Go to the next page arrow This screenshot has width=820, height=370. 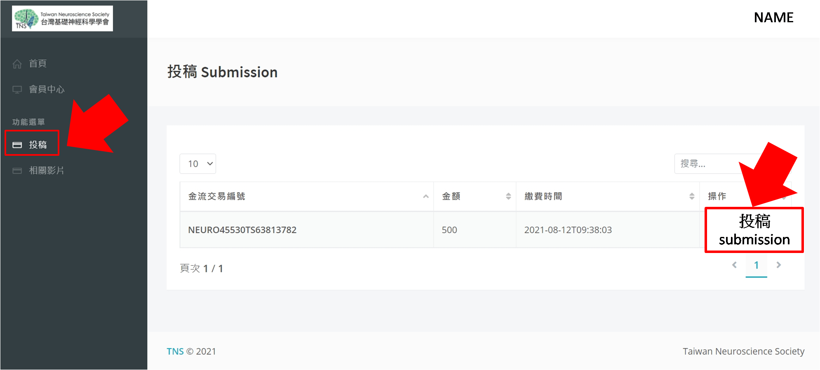pyautogui.click(x=779, y=265)
